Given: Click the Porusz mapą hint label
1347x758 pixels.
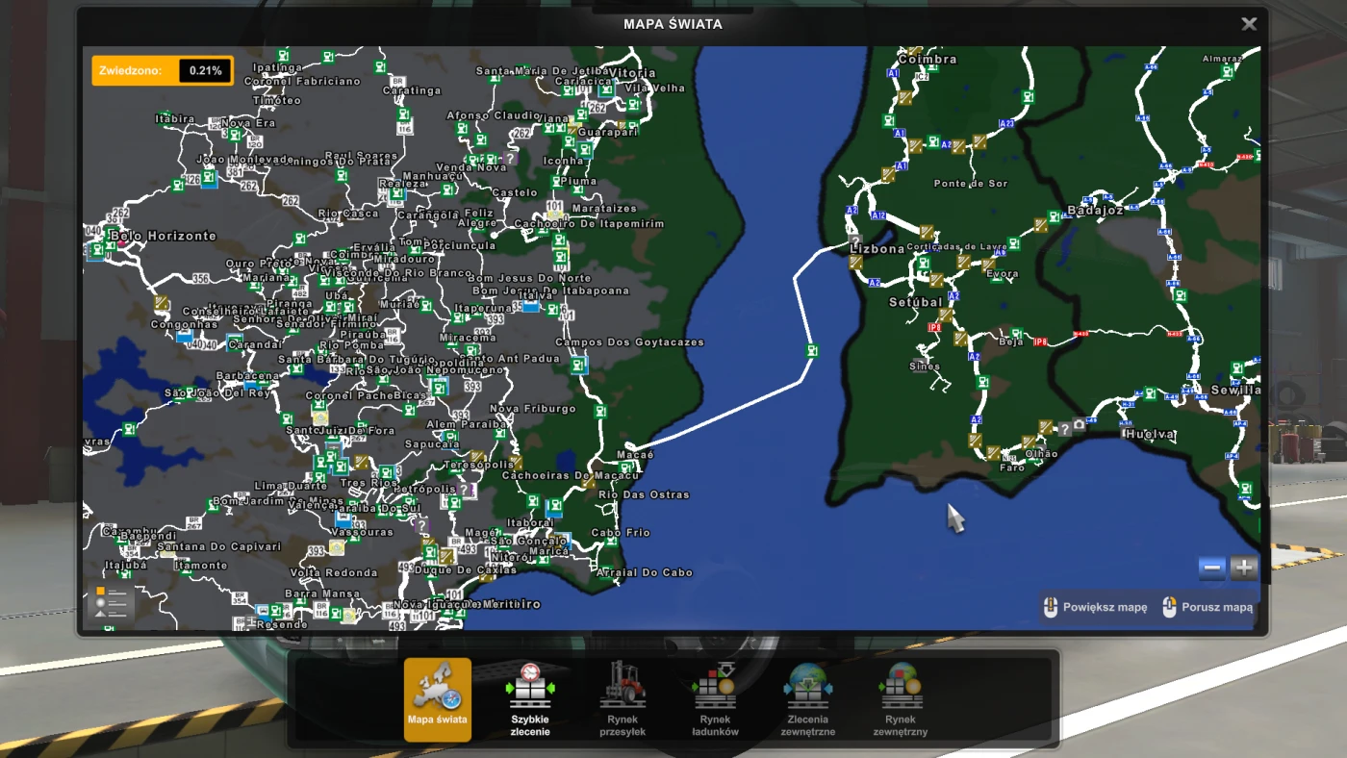Looking at the screenshot, I should tap(1207, 607).
